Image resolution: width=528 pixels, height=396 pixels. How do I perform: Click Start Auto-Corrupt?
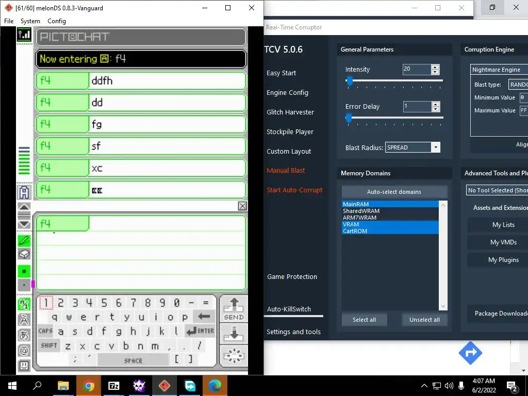294,190
